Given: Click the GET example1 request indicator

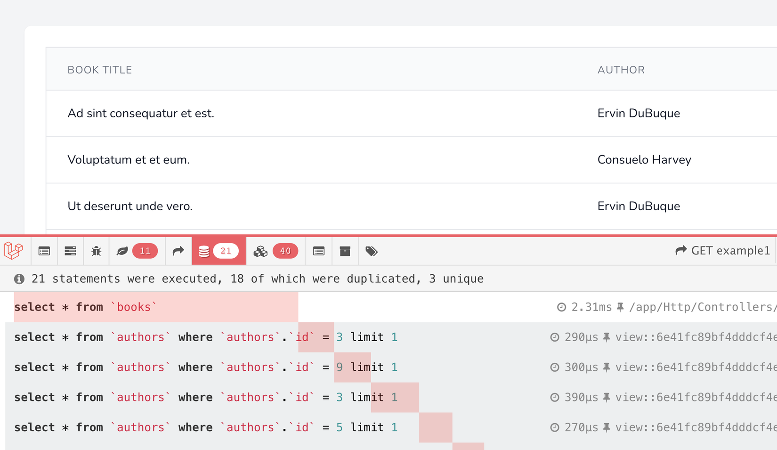Looking at the screenshot, I should pyautogui.click(x=723, y=251).
